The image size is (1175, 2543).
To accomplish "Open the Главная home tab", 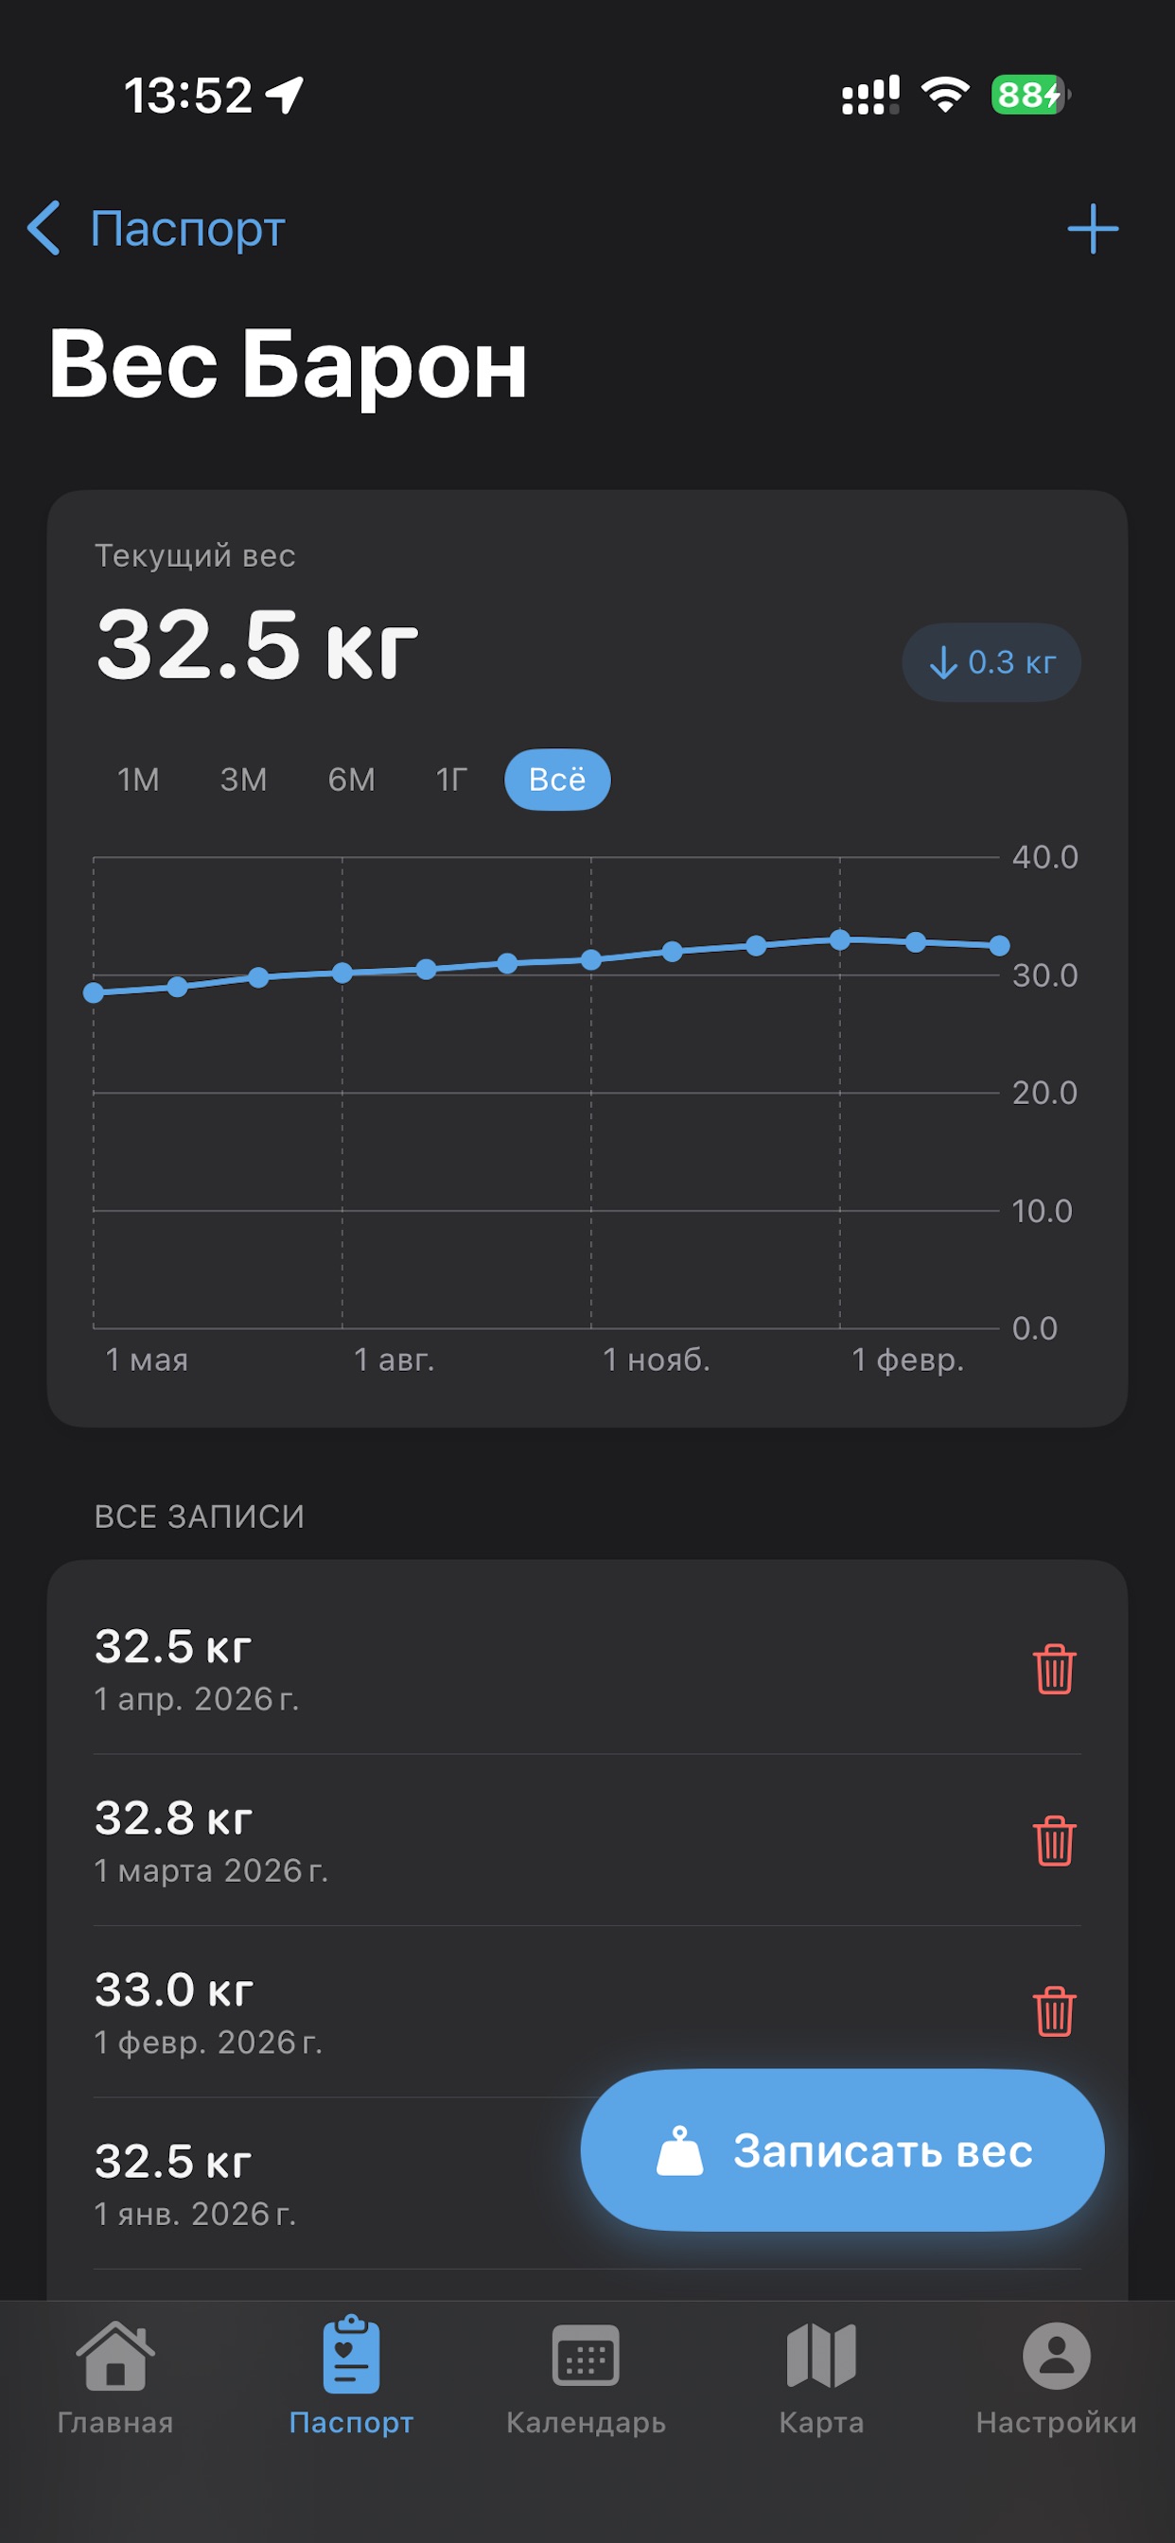I will tap(115, 2377).
